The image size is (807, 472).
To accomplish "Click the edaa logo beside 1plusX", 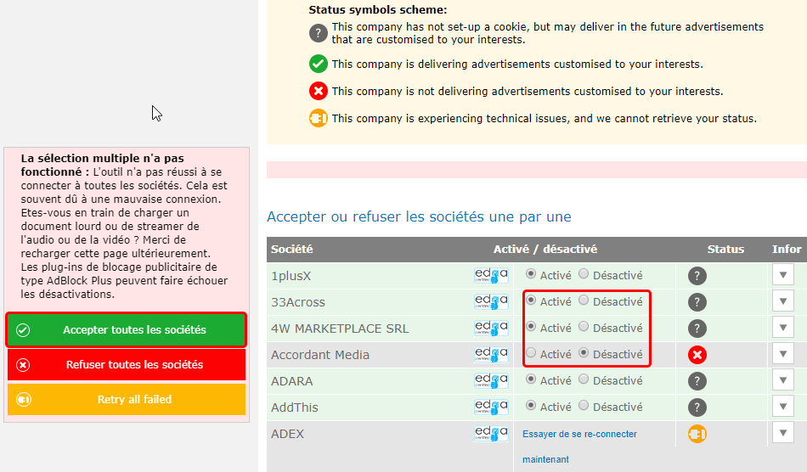I will (490, 275).
